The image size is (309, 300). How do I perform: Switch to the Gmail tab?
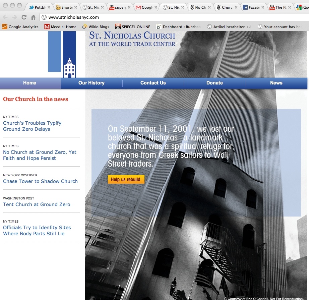144,7
